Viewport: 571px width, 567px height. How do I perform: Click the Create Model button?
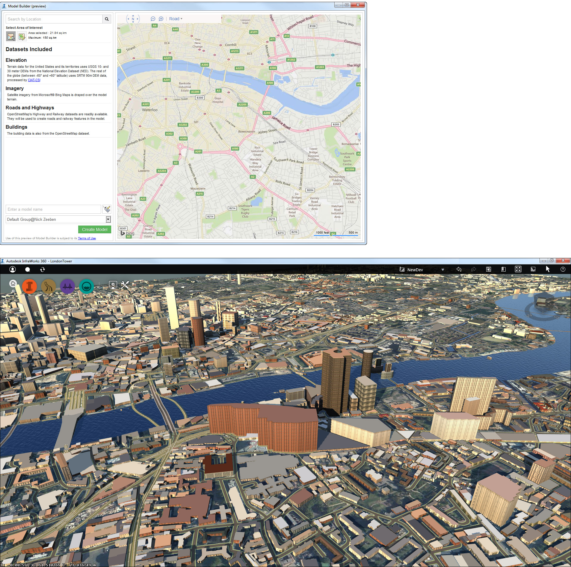click(95, 229)
